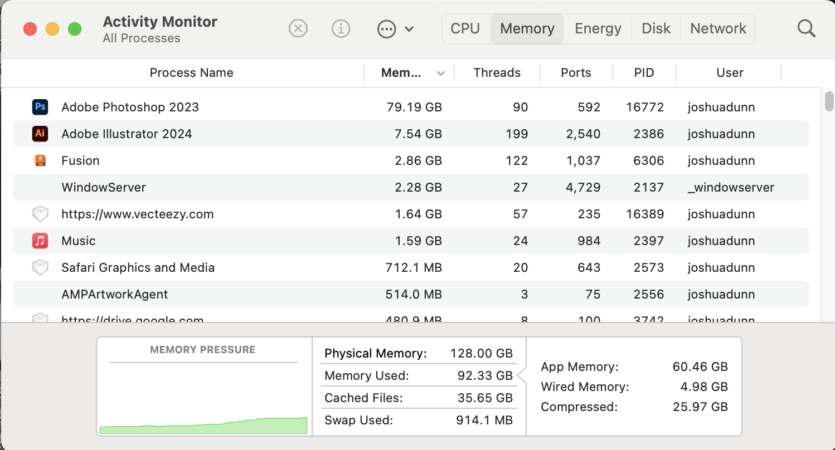Click the Music app icon
Screen dimensions: 835x450
click(40, 241)
